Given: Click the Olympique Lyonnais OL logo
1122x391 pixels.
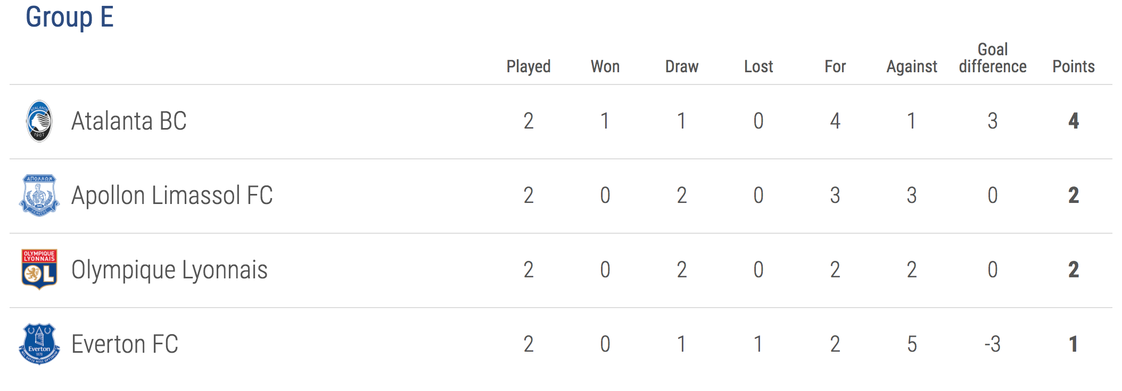Looking at the screenshot, I should click(39, 269).
